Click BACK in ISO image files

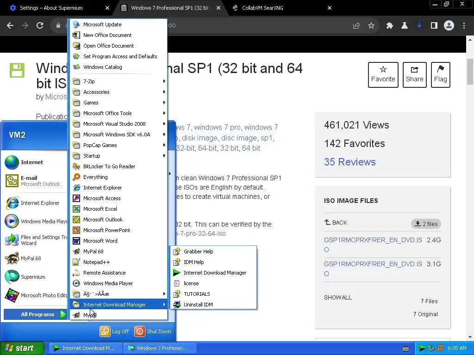point(336,222)
